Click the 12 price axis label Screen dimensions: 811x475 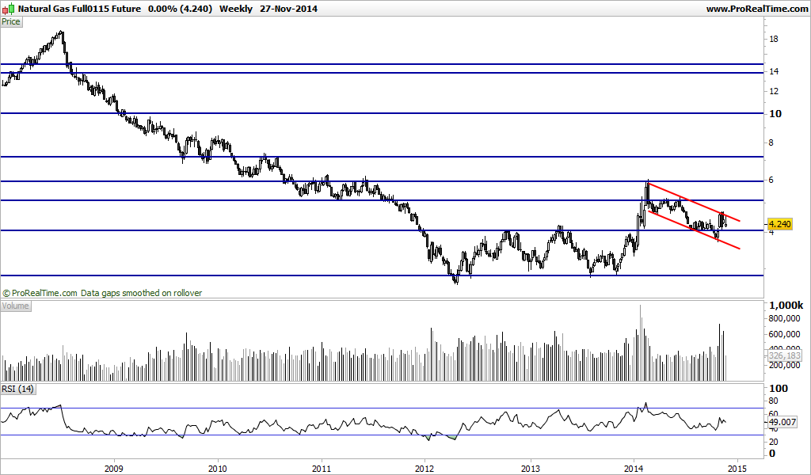(x=774, y=92)
